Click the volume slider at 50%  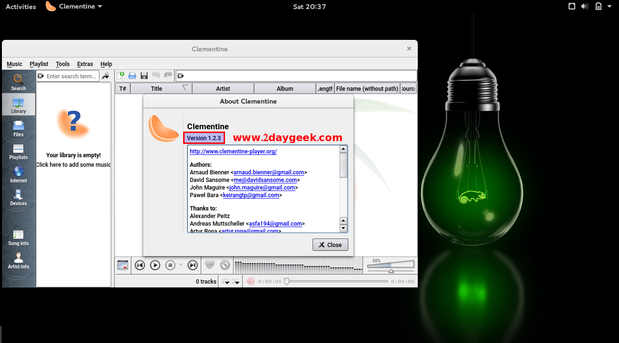(x=391, y=267)
